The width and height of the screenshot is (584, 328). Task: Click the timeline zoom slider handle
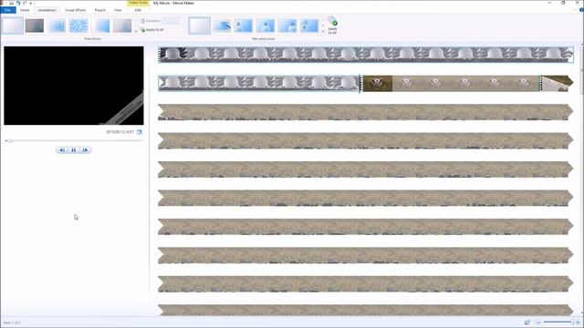point(572,322)
